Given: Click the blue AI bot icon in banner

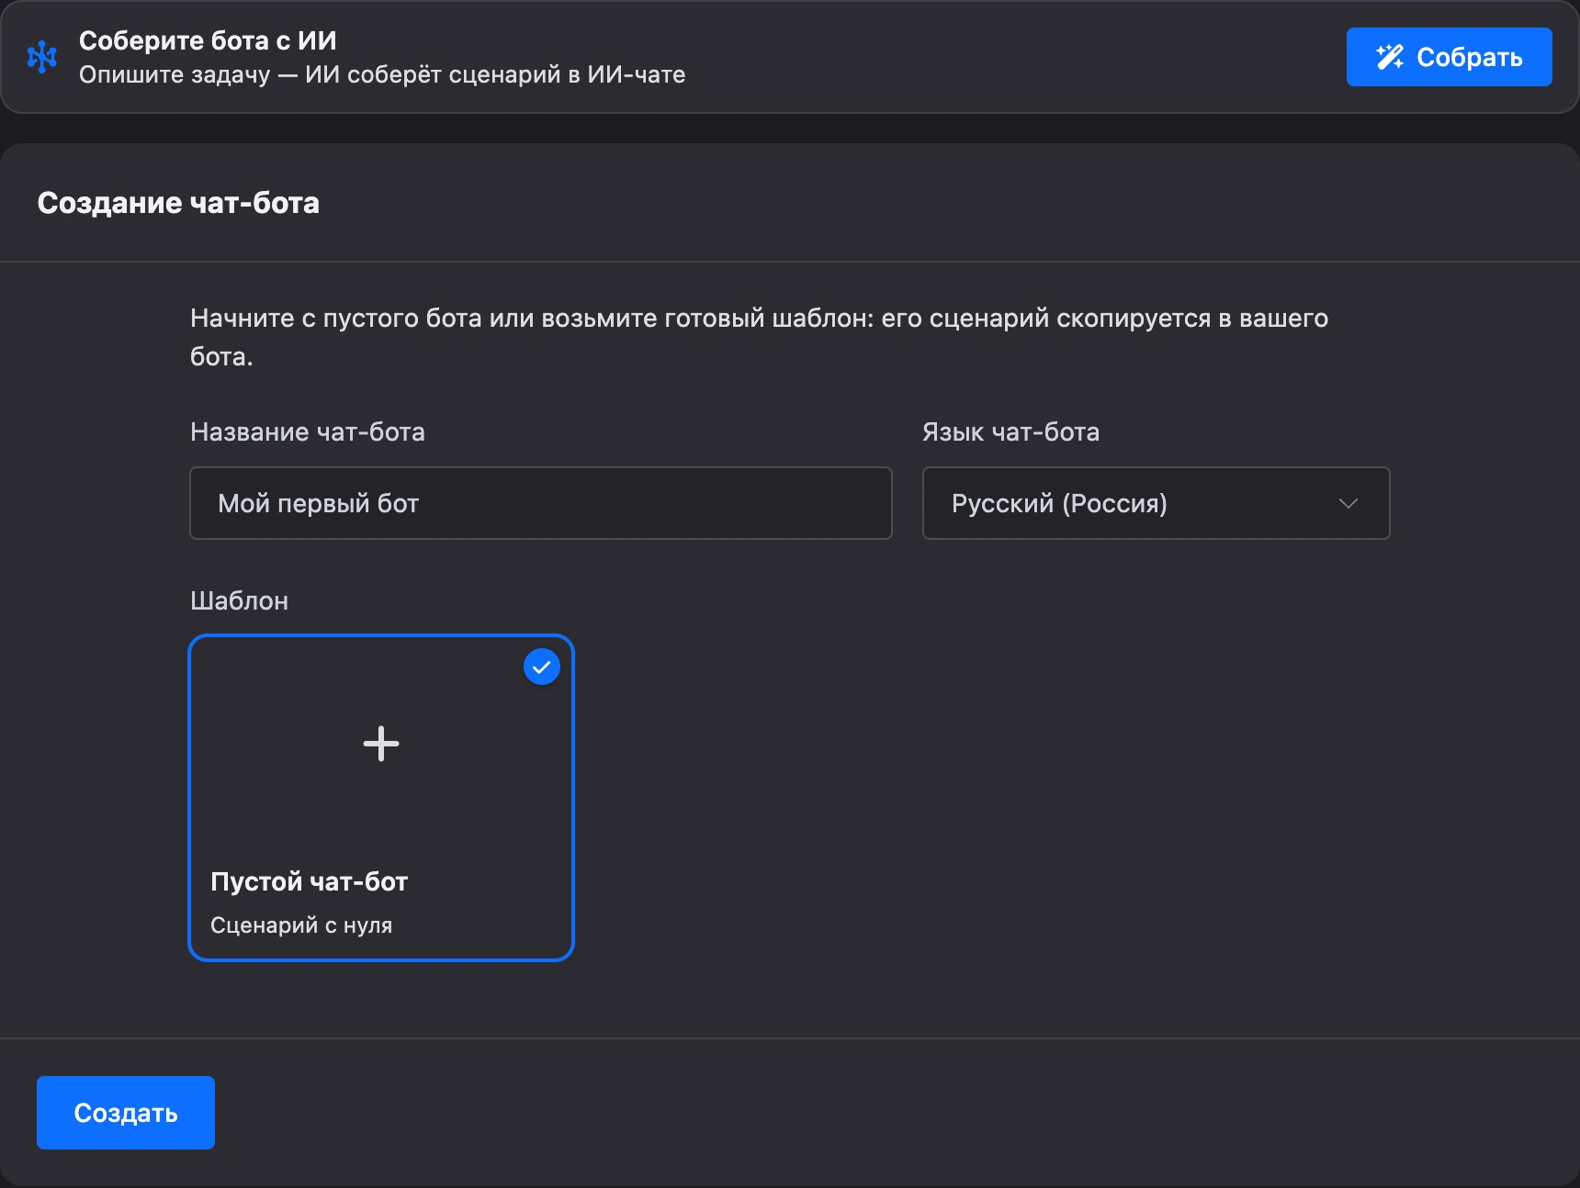Looking at the screenshot, I should (x=42, y=57).
